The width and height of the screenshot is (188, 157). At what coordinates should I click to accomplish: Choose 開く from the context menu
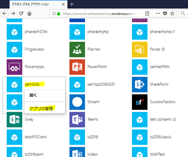point(45,95)
